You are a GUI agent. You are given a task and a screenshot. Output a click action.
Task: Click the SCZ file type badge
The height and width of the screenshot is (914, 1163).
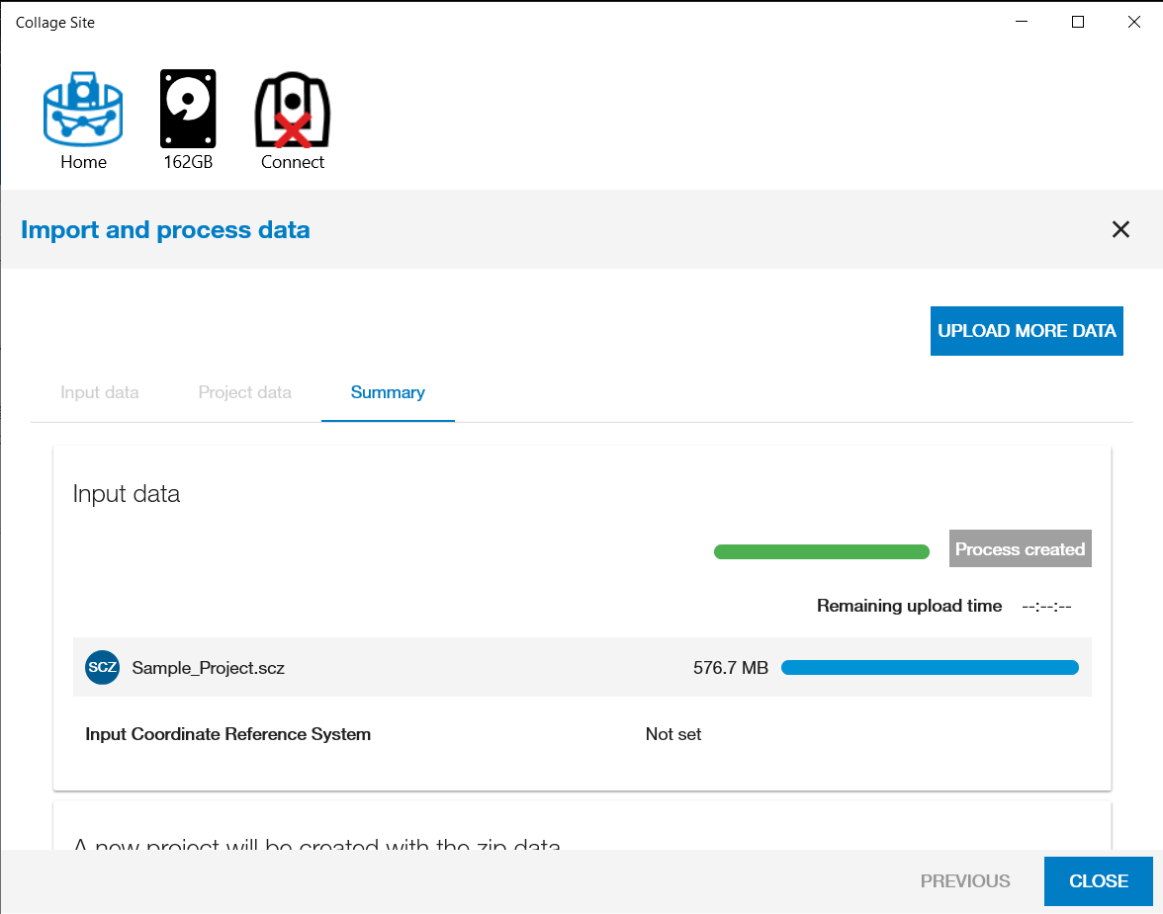click(x=103, y=668)
